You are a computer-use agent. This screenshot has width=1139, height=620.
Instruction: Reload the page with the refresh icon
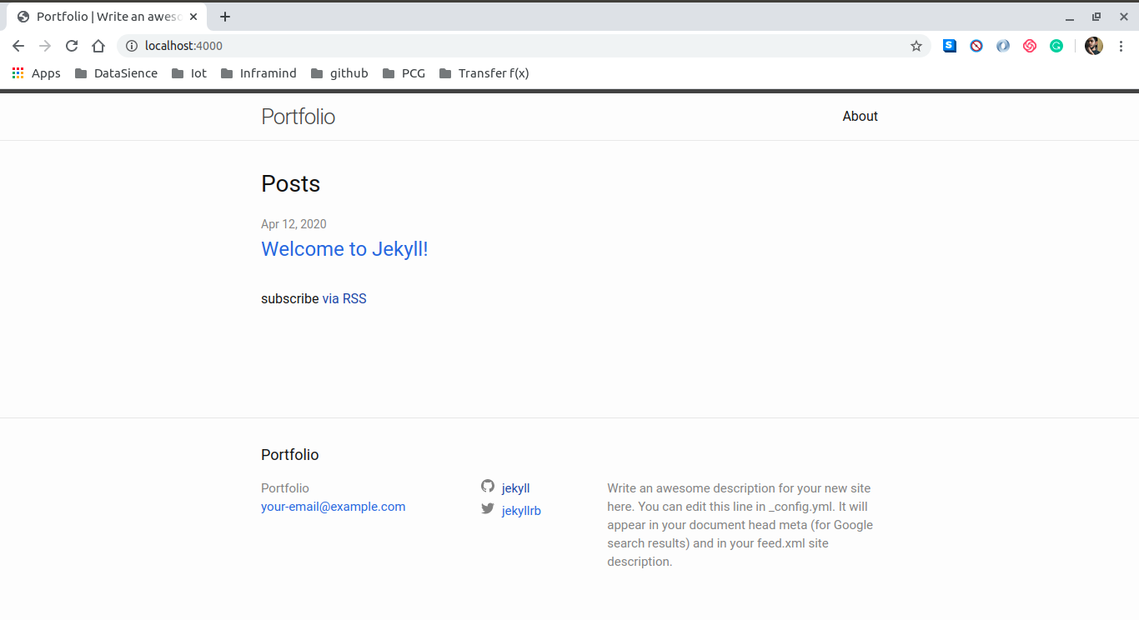point(72,46)
